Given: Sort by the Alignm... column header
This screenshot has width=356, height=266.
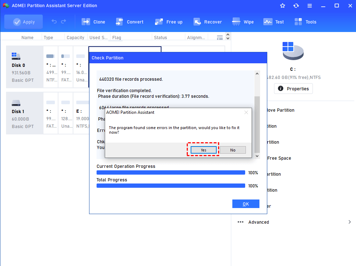Looking at the screenshot, I should (x=196, y=38).
